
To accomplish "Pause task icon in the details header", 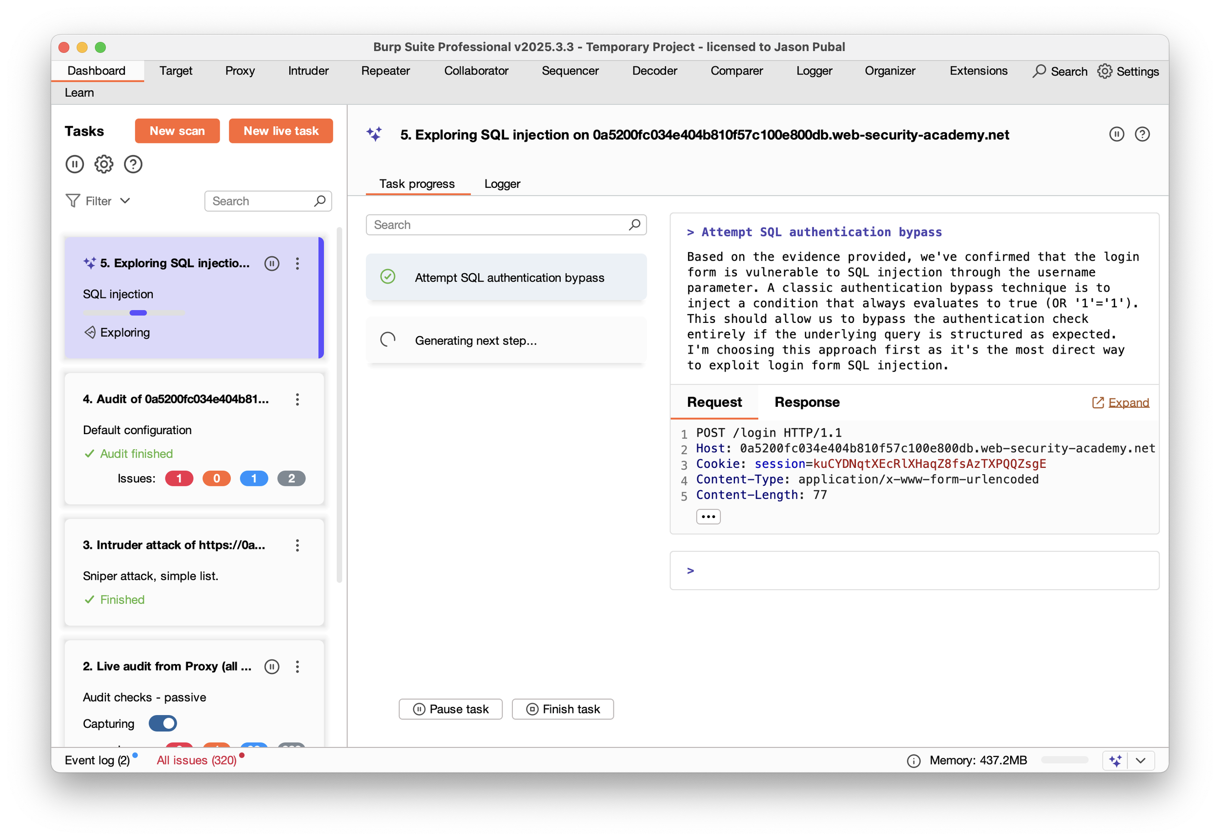I will 1116,135.
